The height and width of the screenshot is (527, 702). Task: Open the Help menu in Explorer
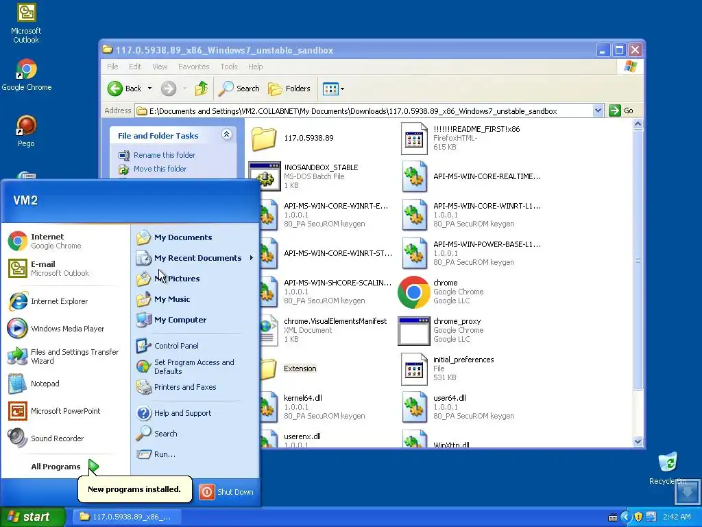pos(256,67)
